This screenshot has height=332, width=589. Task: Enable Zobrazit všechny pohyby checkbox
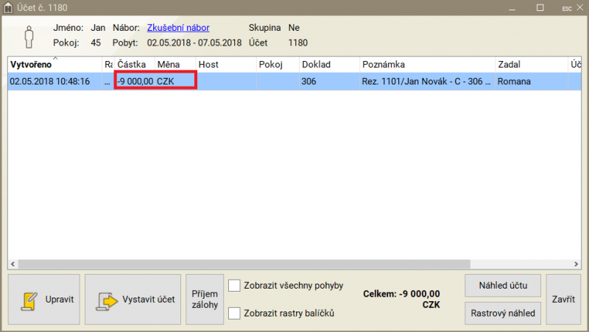click(x=235, y=286)
